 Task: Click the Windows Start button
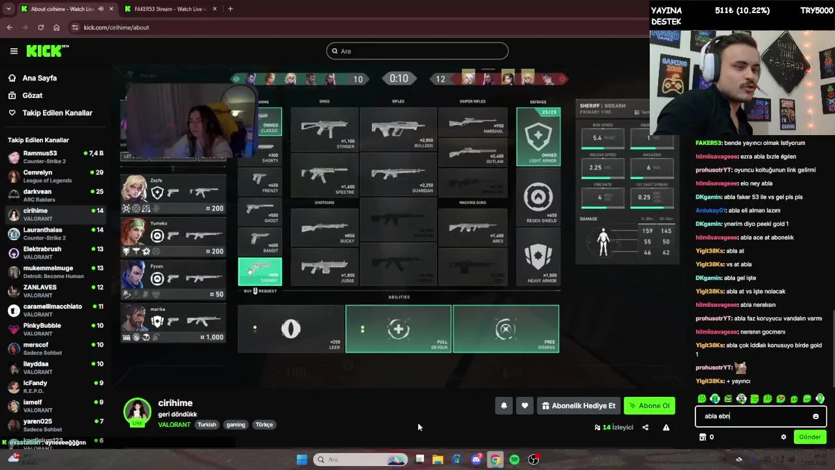[x=302, y=460]
